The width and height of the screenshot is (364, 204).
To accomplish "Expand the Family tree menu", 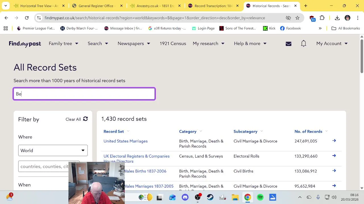I will (63, 43).
